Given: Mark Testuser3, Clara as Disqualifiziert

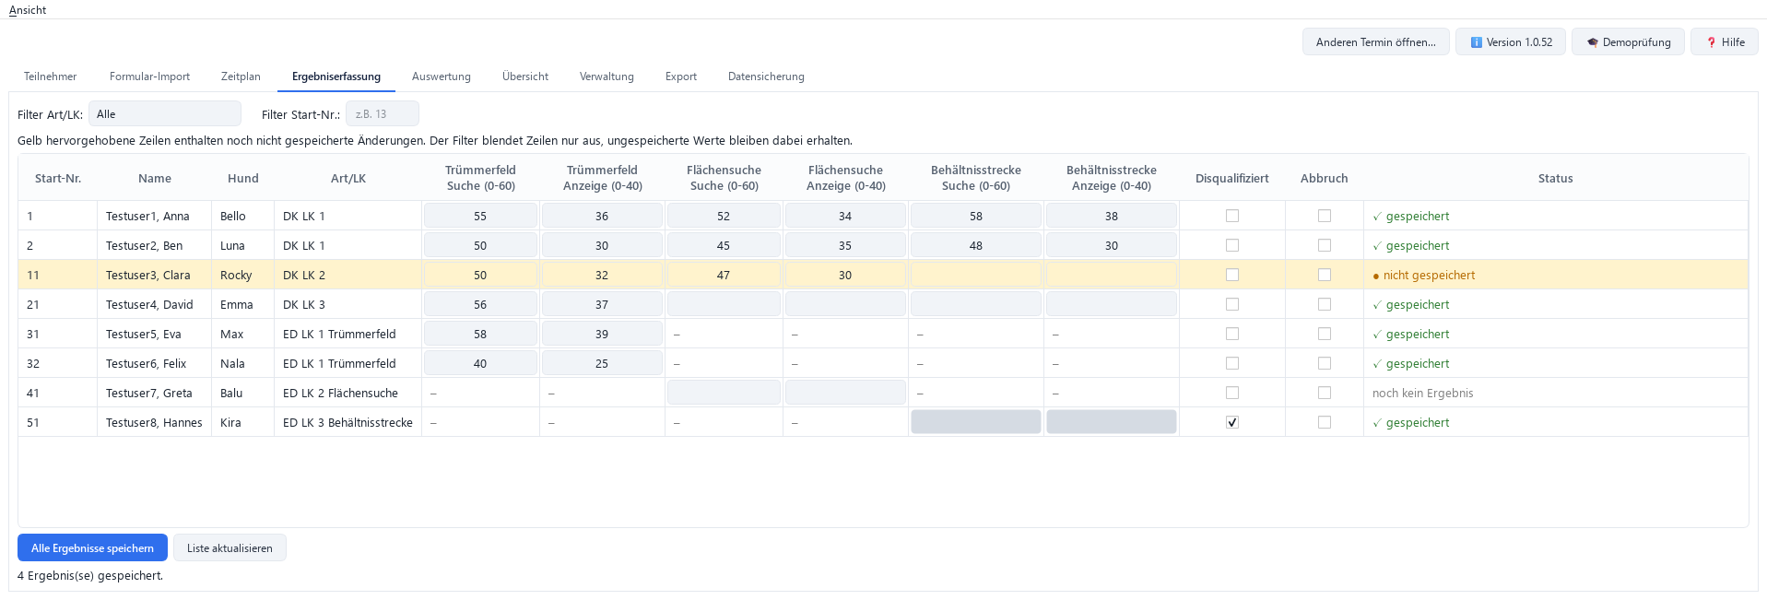Looking at the screenshot, I should (x=1232, y=275).
